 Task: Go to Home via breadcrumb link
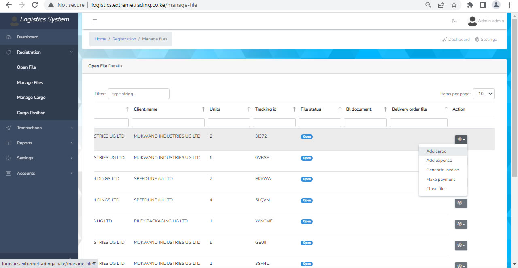[100, 39]
